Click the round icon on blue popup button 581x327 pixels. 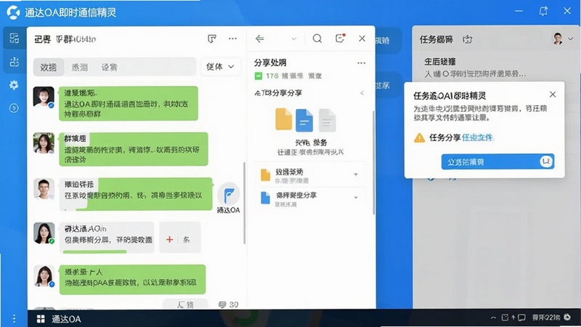(546, 161)
